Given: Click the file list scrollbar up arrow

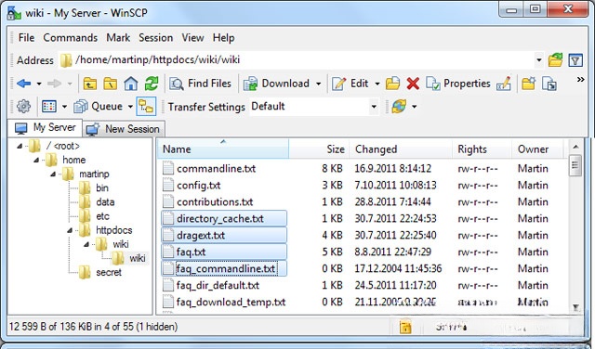Looking at the screenshot, I should [x=575, y=147].
